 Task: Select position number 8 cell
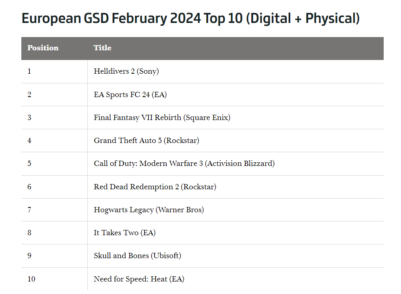(29, 233)
